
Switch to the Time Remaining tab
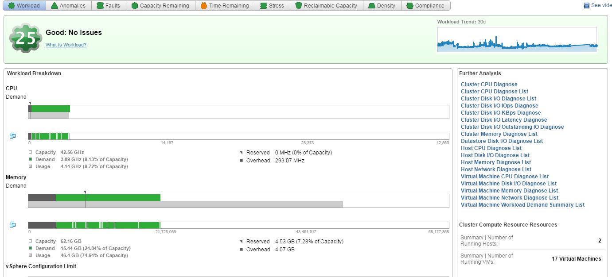pyautogui.click(x=225, y=6)
